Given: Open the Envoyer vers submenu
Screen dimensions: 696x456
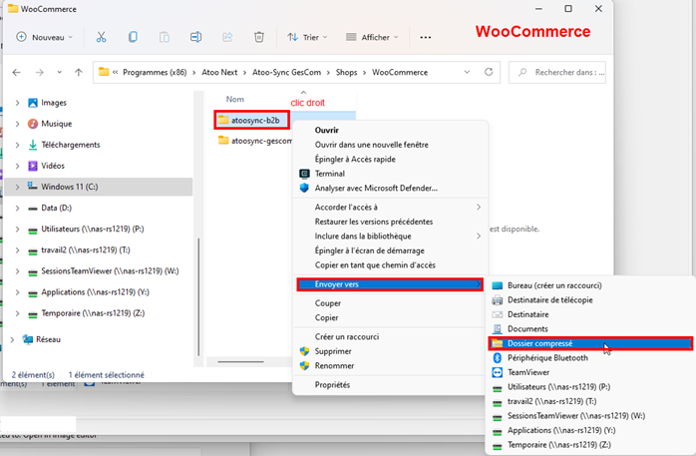Looking at the screenshot, I should tap(390, 284).
